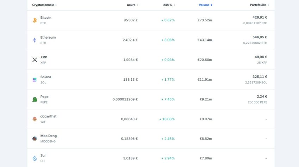Click the XRP logo icon

[35, 60]
